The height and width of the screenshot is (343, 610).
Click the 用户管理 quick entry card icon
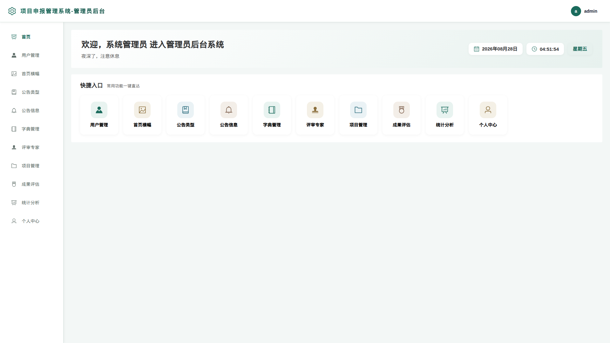99,110
